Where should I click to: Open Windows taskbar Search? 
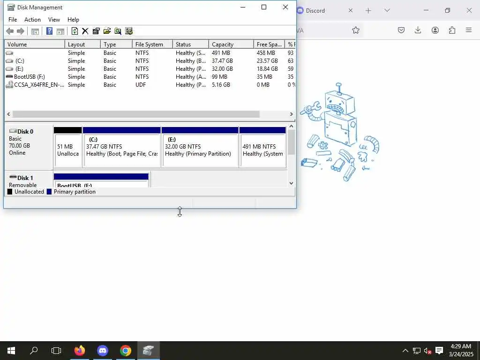pos(34,351)
